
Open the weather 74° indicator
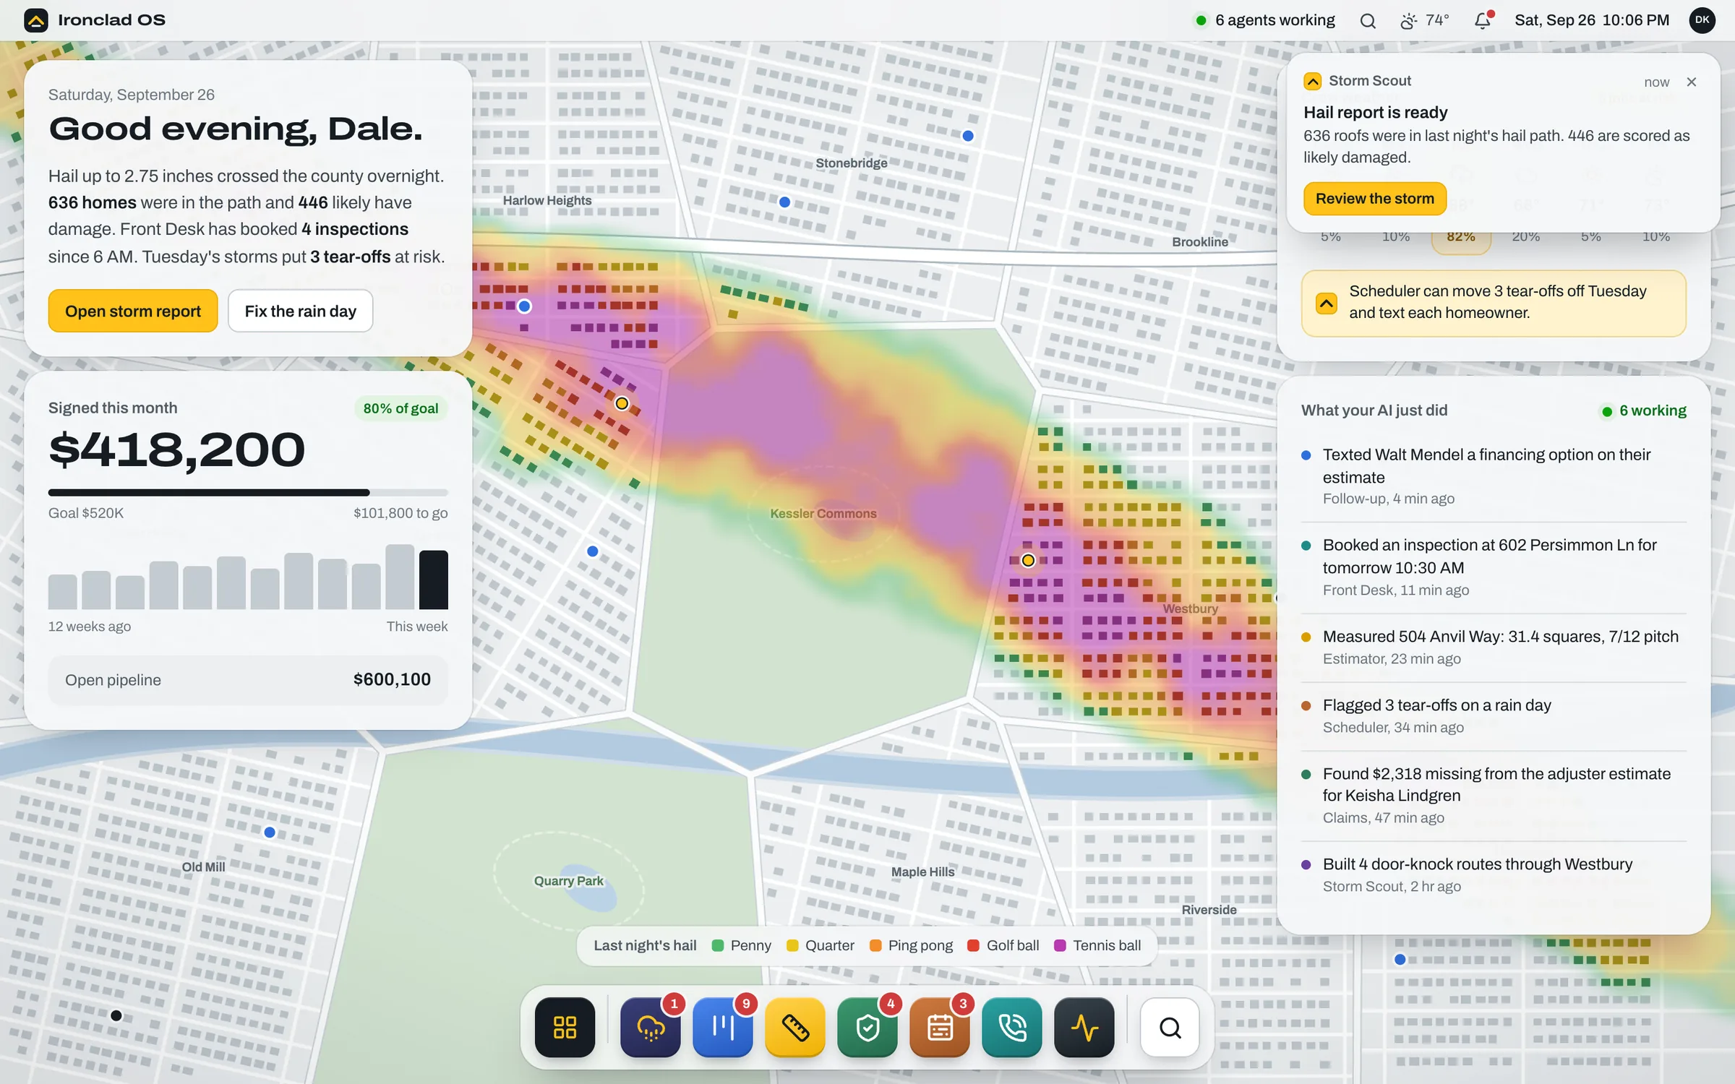pyautogui.click(x=1425, y=20)
